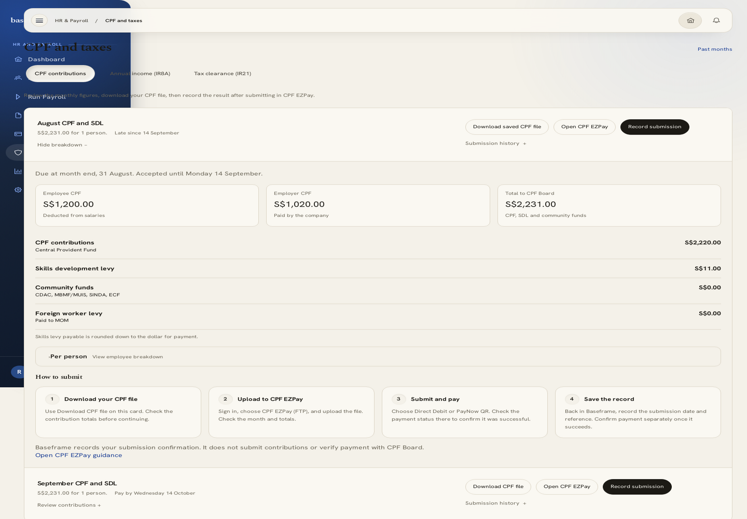
Task: Expand September Review contributions
Action: click(69, 505)
